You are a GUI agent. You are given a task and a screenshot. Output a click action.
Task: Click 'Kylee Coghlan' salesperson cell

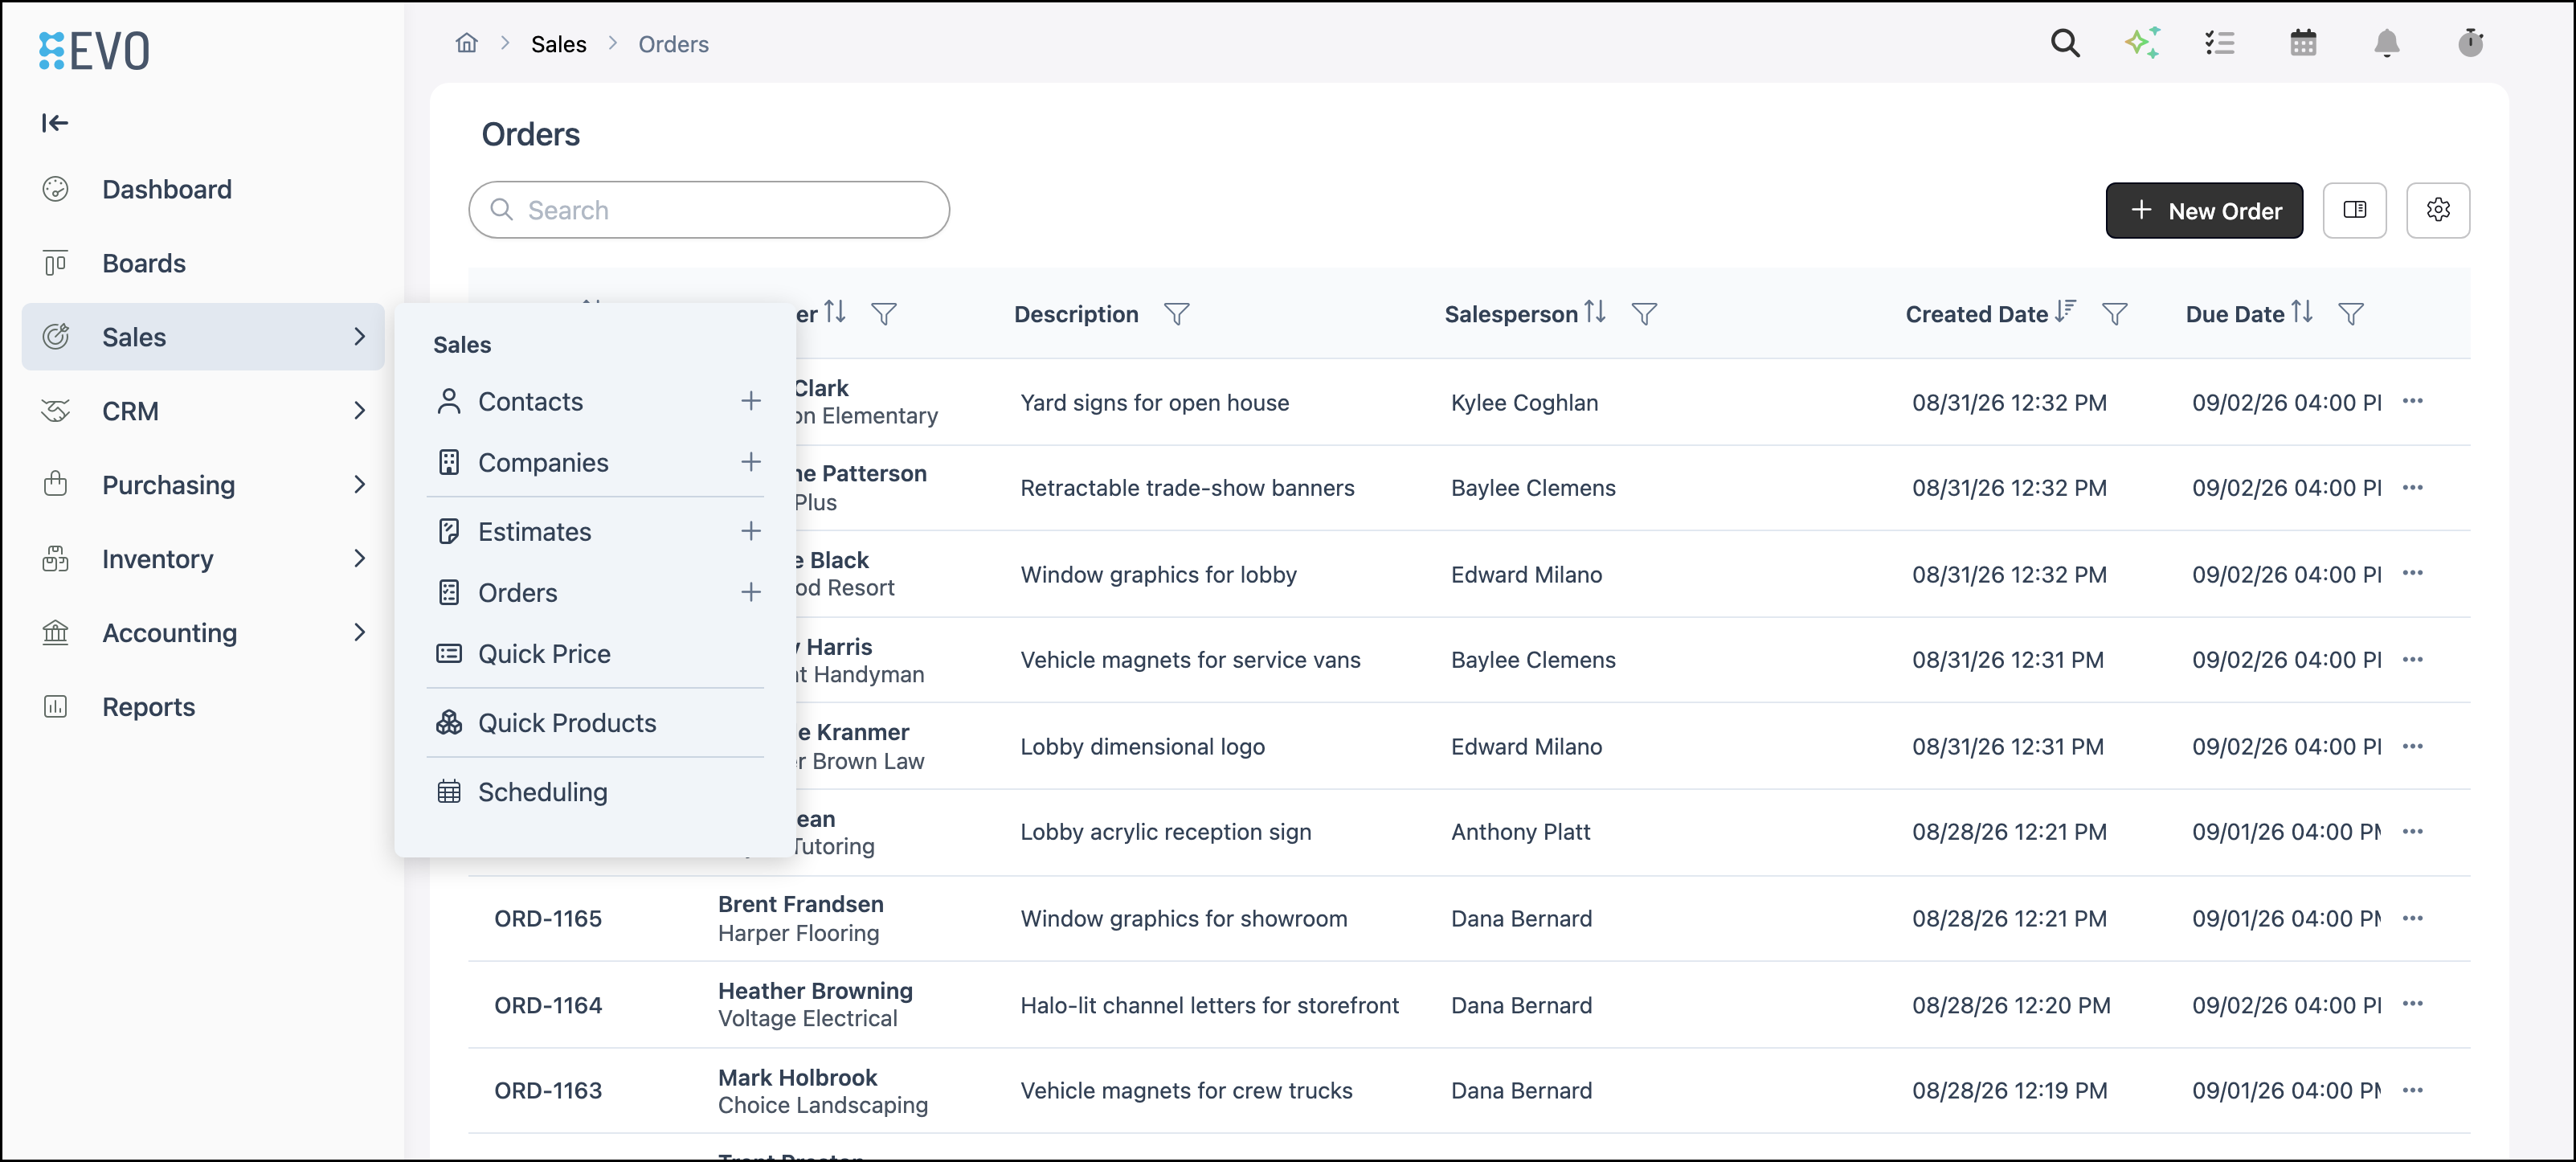coord(1524,402)
